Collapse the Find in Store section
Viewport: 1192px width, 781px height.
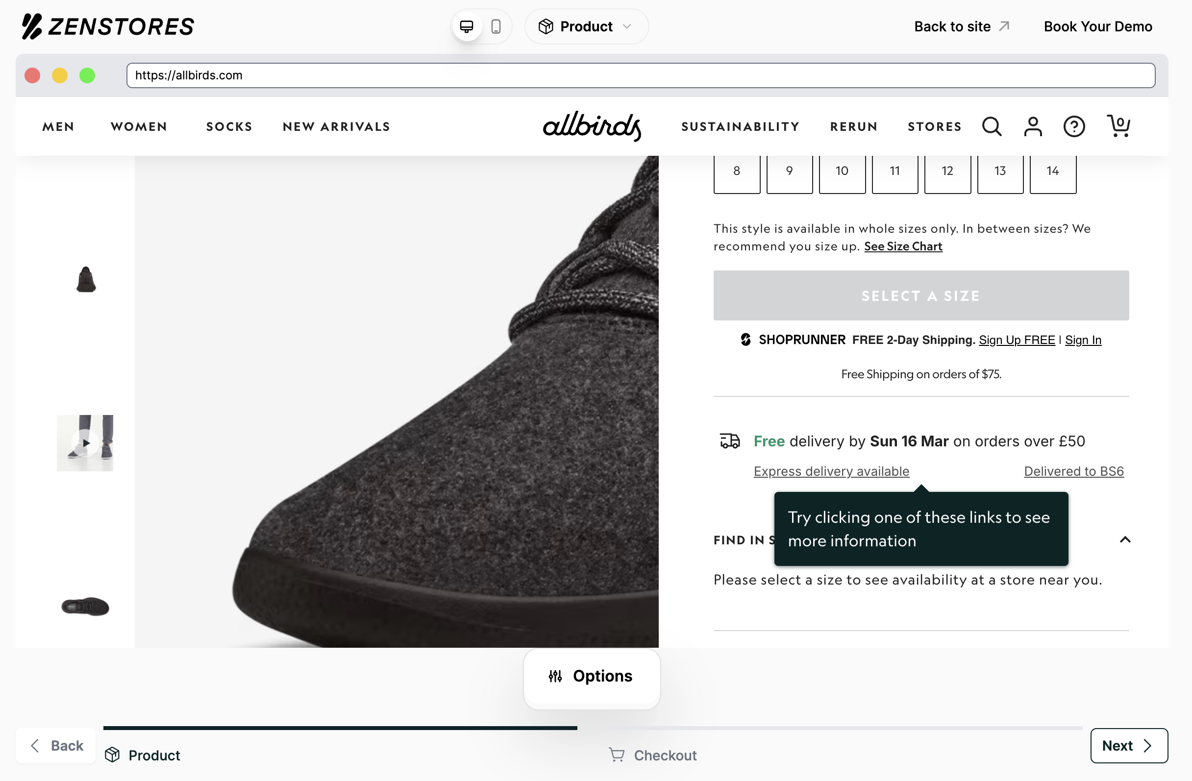(x=1125, y=539)
